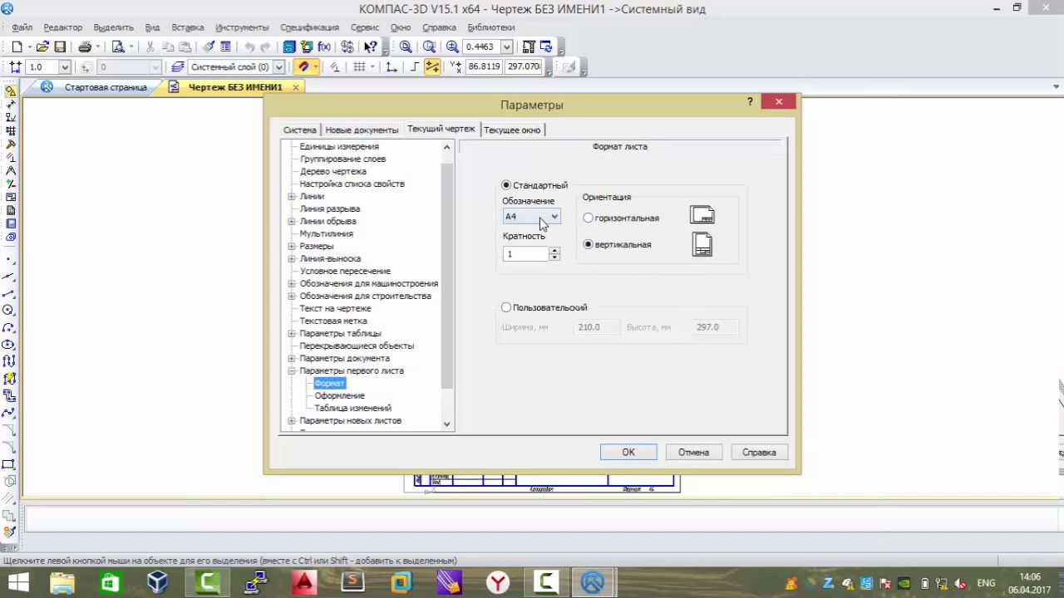Open the Системный слой layer dropdown
Screen dimensions: 1064x598
click(278, 67)
